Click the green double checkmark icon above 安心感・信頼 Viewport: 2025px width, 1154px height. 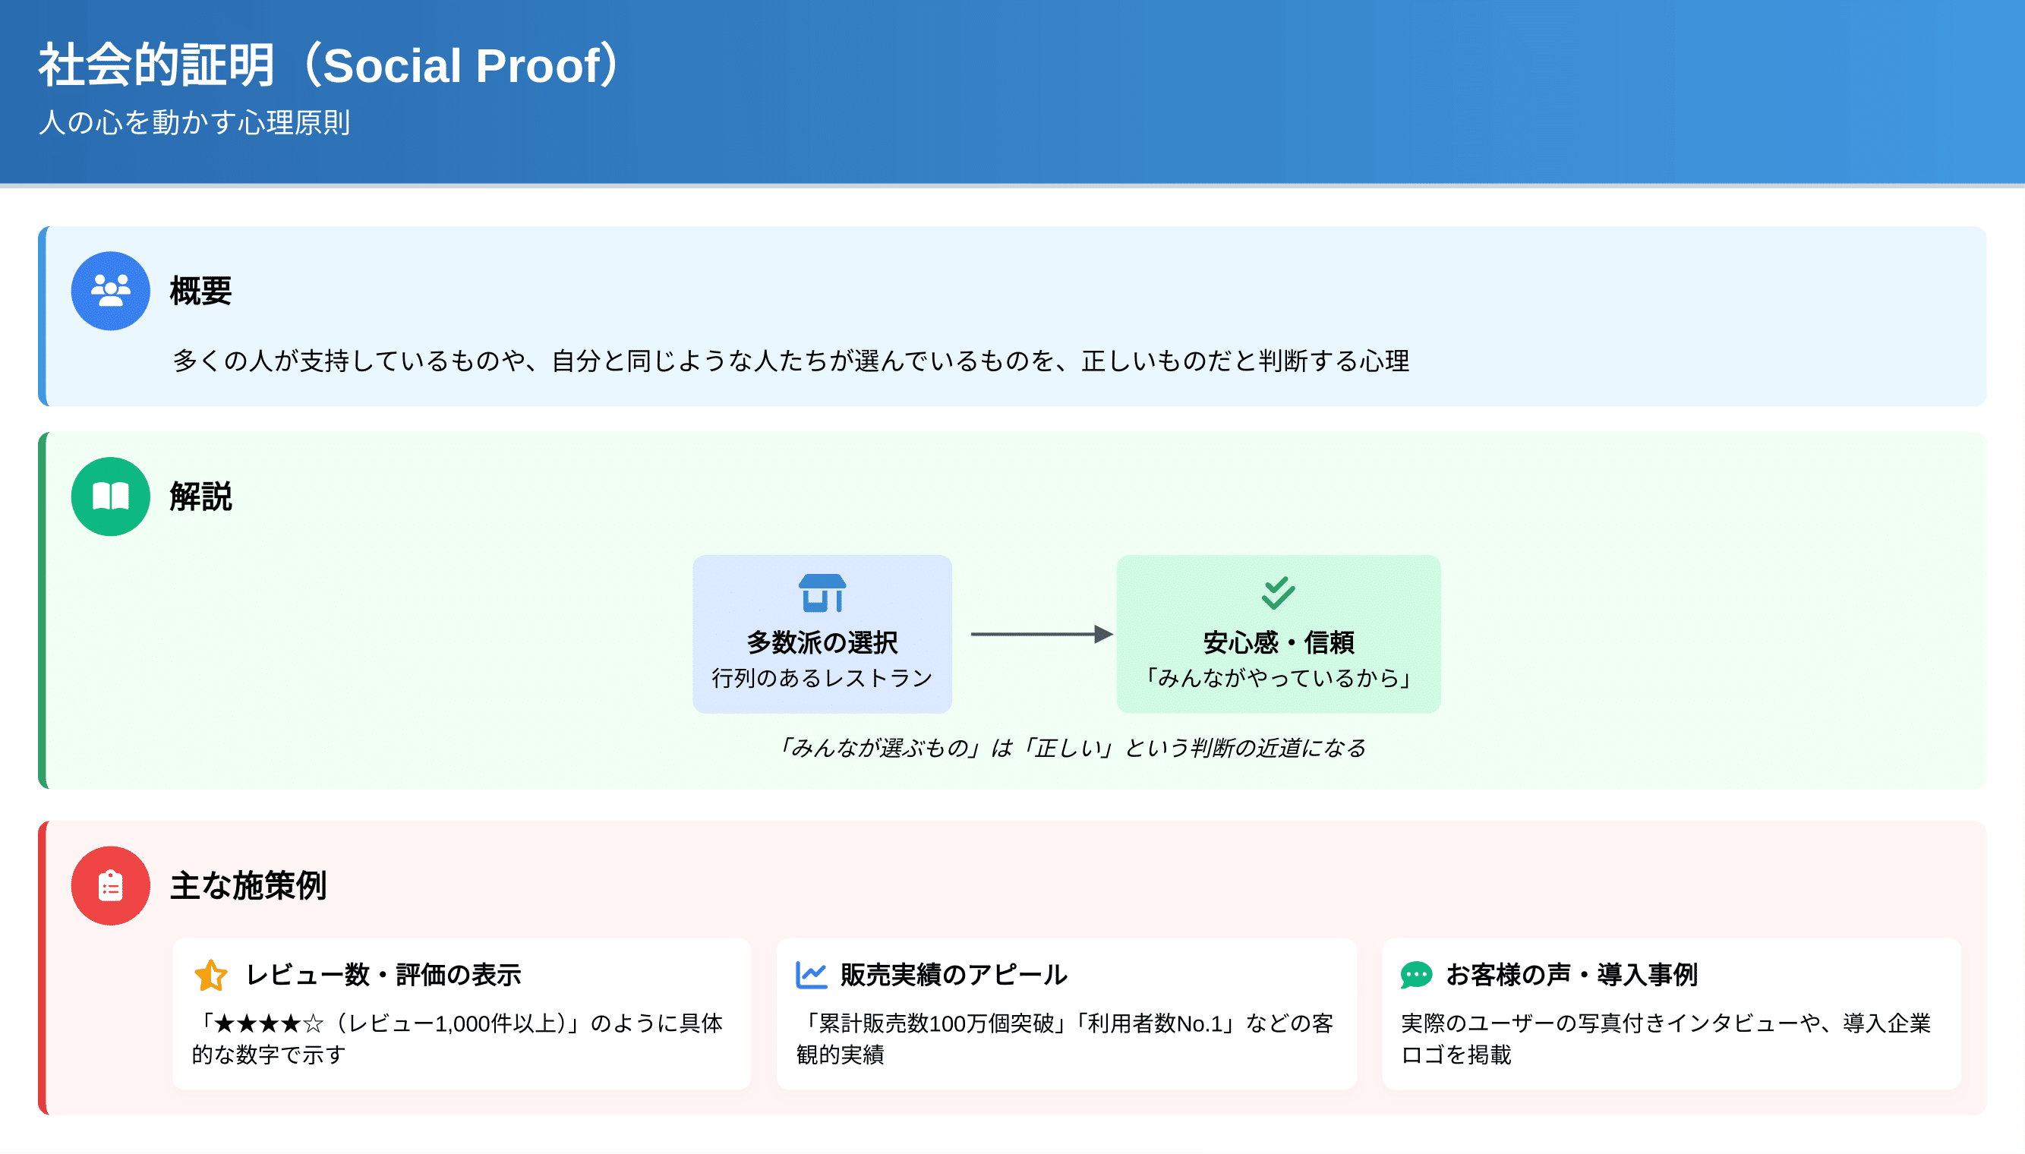click(x=1278, y=593)
